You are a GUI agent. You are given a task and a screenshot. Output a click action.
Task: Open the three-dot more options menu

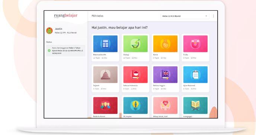pyautogui.click(x=213, y=16)
